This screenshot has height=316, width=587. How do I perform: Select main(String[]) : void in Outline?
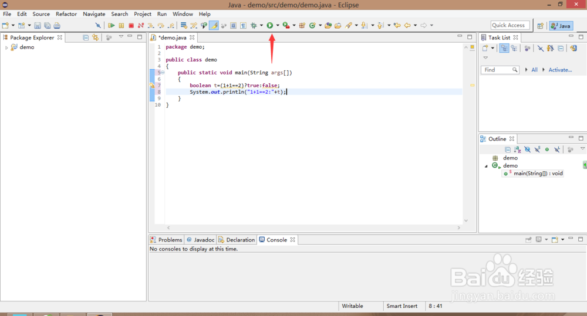(533, 174)
